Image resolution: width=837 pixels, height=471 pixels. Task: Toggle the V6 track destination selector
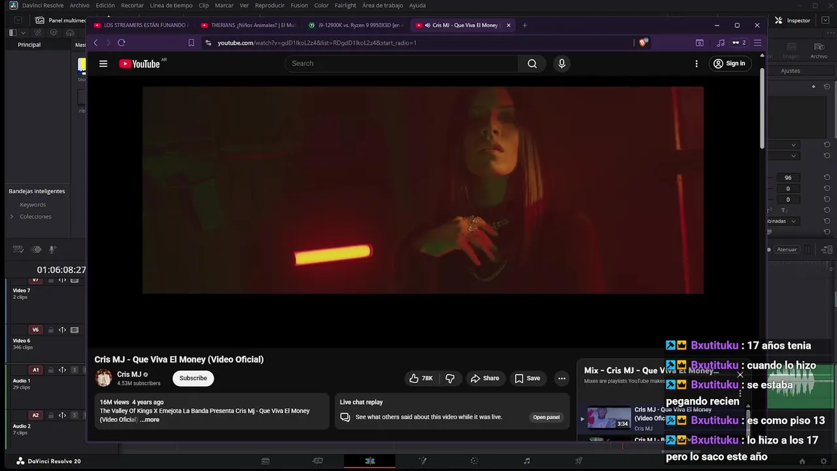click(35, 330)
